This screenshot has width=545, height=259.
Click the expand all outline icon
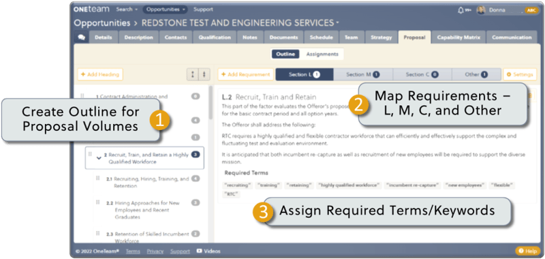[193, 74]
